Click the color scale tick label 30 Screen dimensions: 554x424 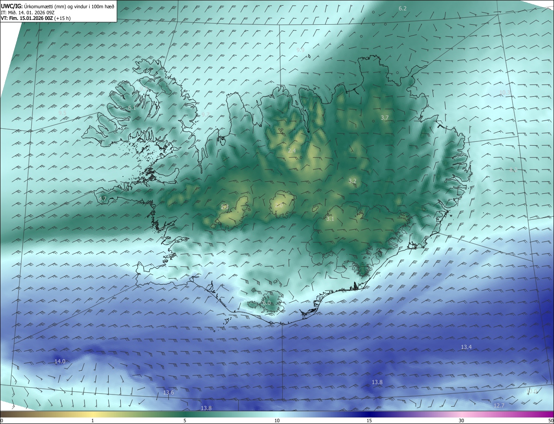click(x=461, y=421)
